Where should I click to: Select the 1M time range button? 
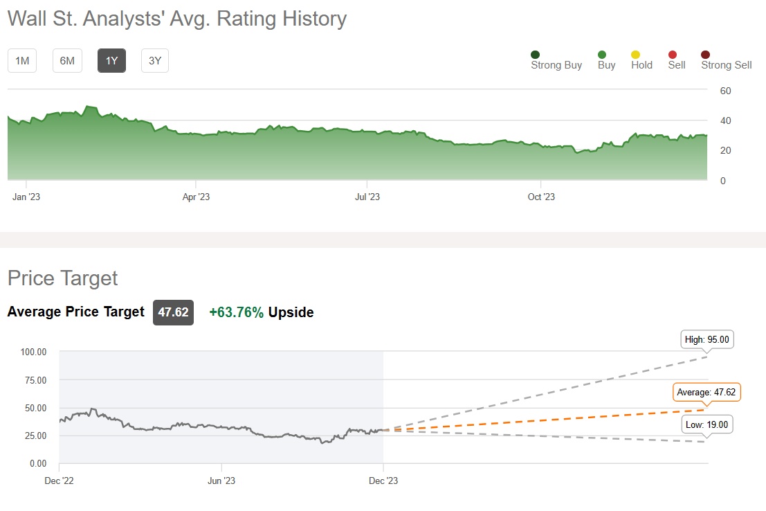coord(22,61)
